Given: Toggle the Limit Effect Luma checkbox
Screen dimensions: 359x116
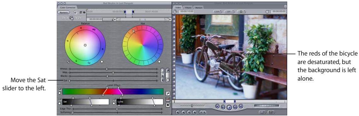Looking at the screenshot, I should click(x=115, y=100).
